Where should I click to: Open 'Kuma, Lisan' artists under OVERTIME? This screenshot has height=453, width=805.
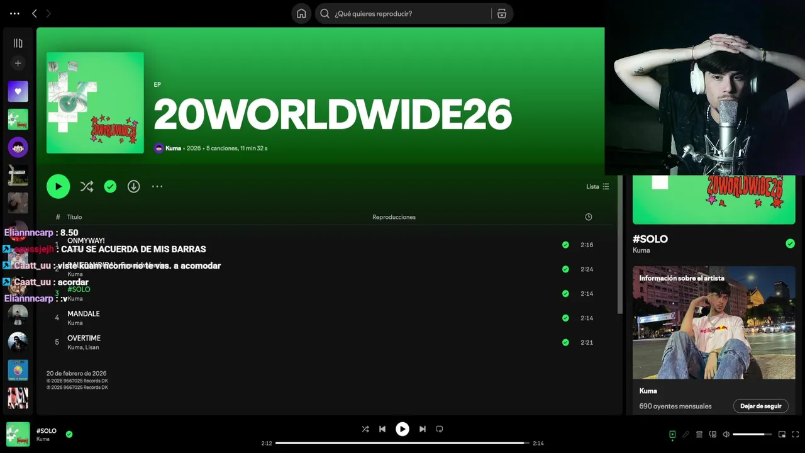pos(83,347)
